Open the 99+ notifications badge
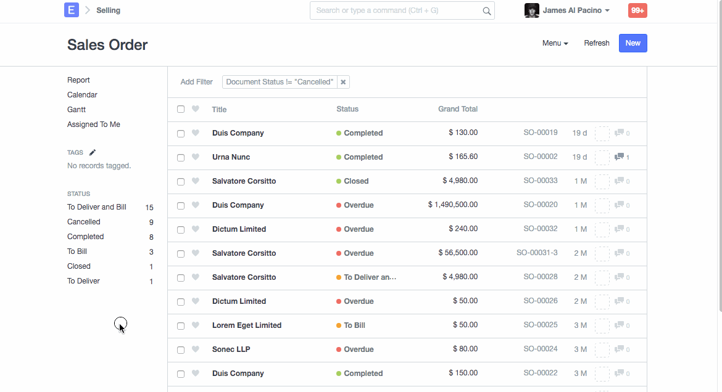Screen dimensions: 722x392 (637, 10)
